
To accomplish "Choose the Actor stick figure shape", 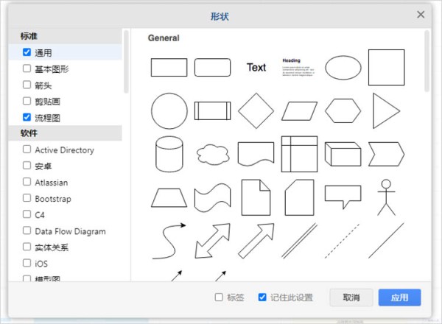I will pos(387,197).
